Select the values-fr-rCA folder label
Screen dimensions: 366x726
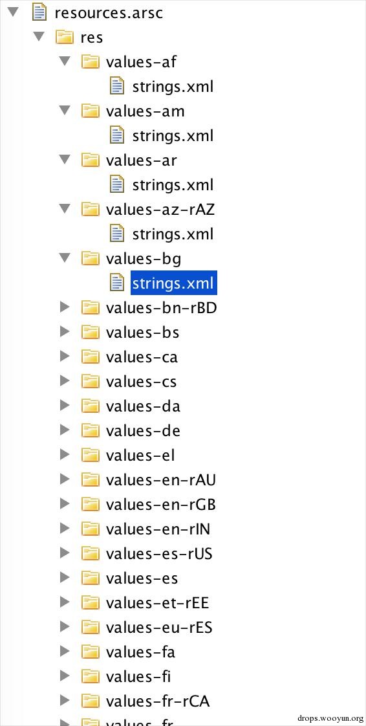click(x=158, y=701)
